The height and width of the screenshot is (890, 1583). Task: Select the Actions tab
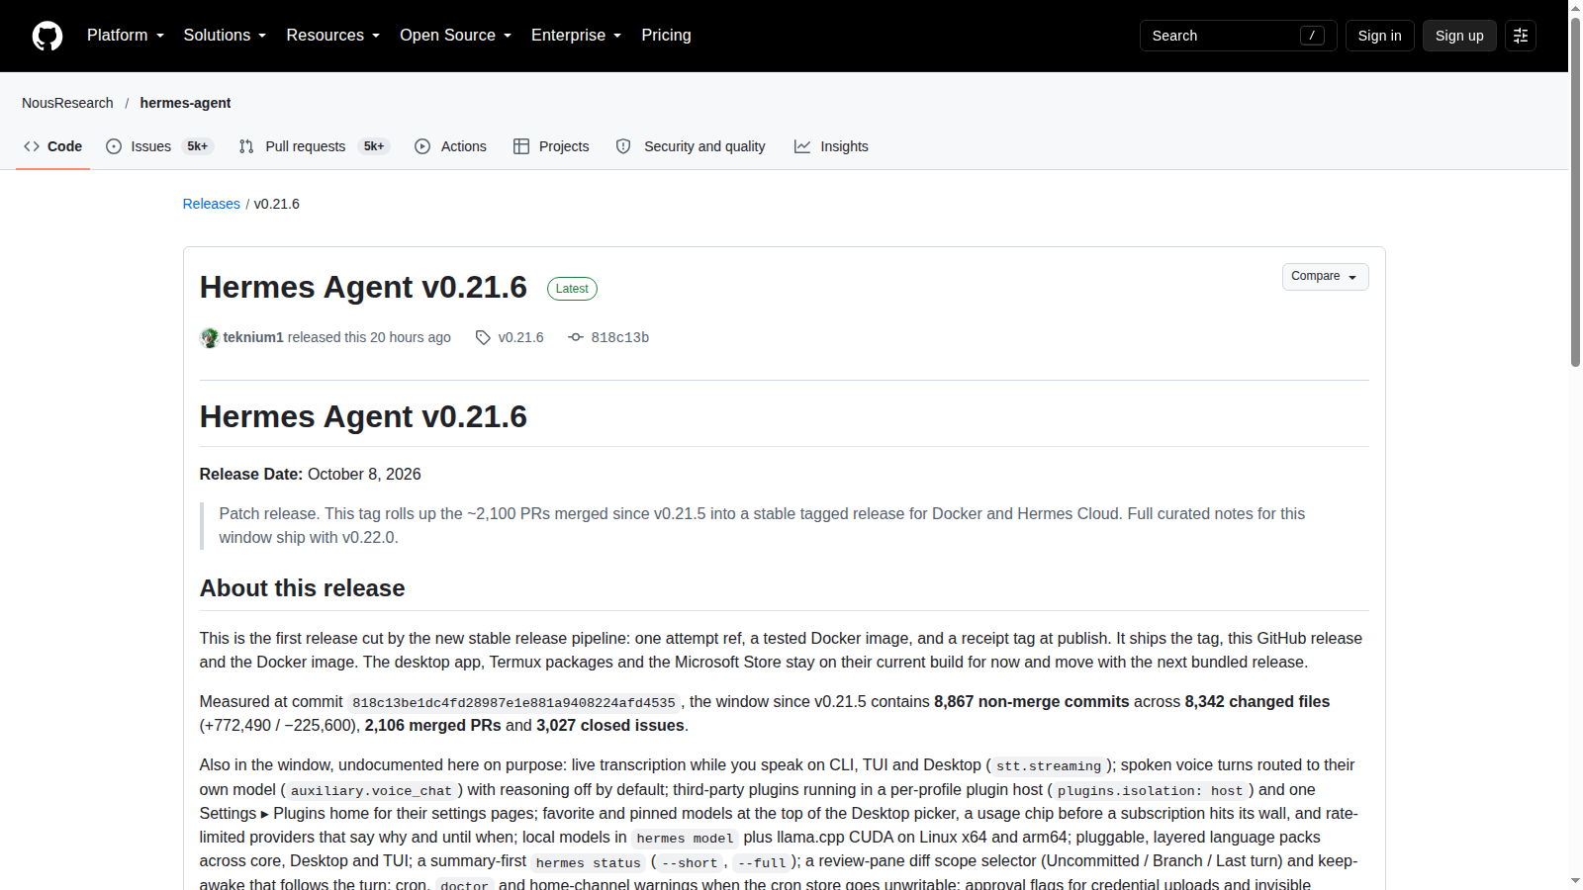pyautogui.click(x=450, y=146)
